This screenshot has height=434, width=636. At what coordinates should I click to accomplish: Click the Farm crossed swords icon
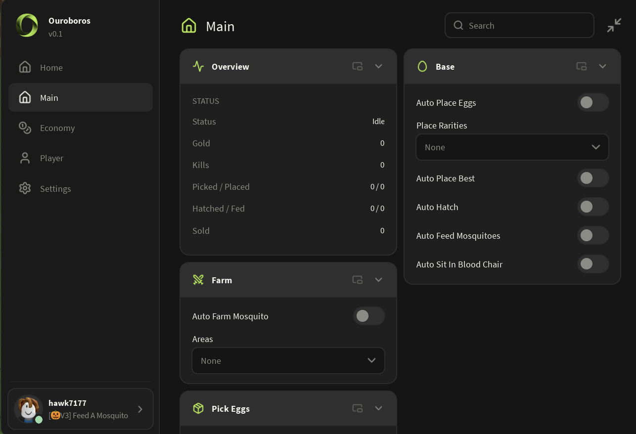coord(198,280)
